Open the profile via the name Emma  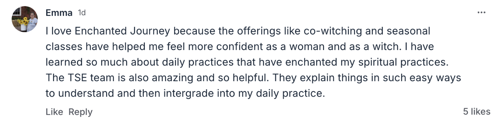[59, 13]
